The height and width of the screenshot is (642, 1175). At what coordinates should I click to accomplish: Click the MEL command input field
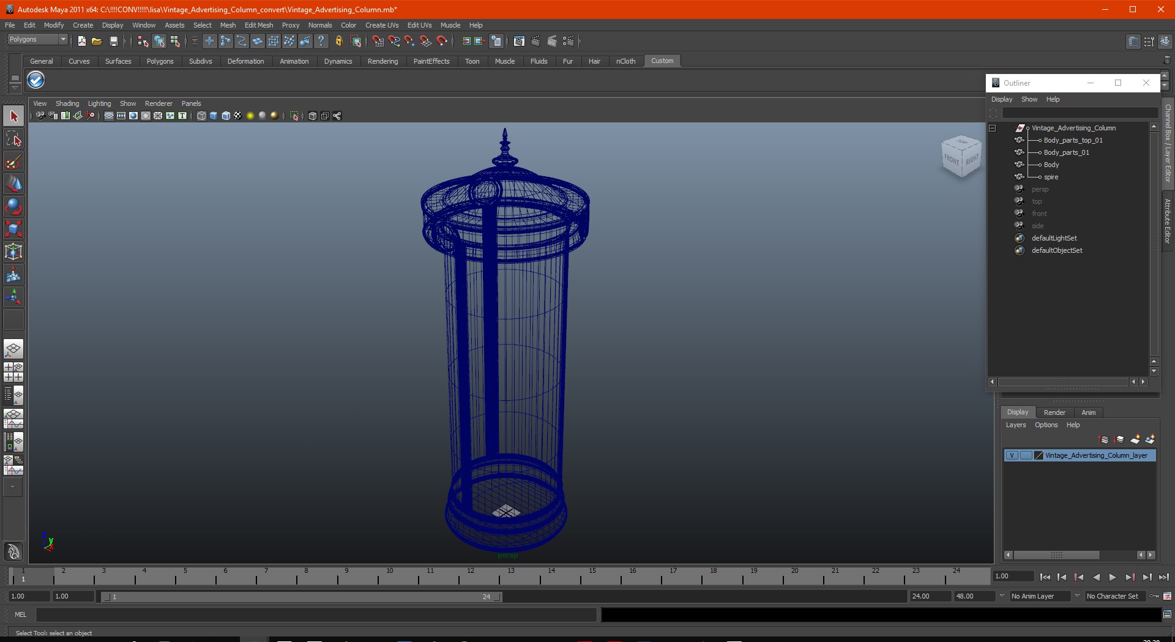(x=316, y=614)
